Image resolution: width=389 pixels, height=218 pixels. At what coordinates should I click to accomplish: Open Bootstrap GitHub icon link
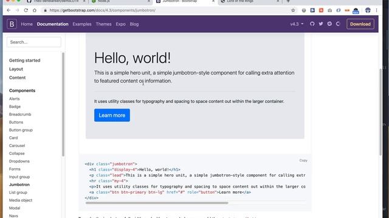tap(312, 24)
